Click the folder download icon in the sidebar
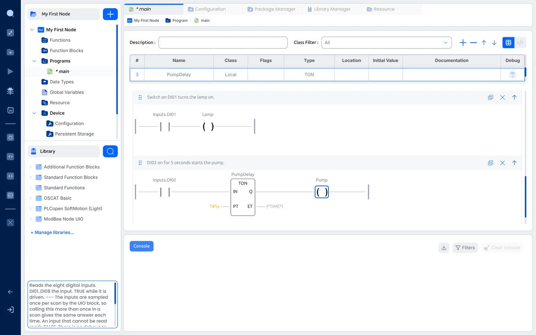 (x=10, y=52)
